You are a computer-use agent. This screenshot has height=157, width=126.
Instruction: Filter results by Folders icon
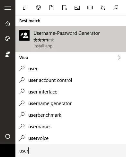64,8
